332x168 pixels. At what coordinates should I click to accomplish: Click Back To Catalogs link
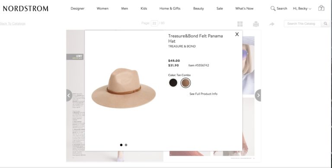pyautogui.click(x=13, y=23)
